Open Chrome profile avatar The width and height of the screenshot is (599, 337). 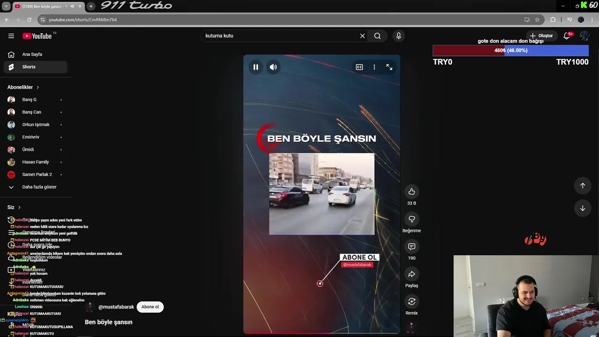point(581,20)
